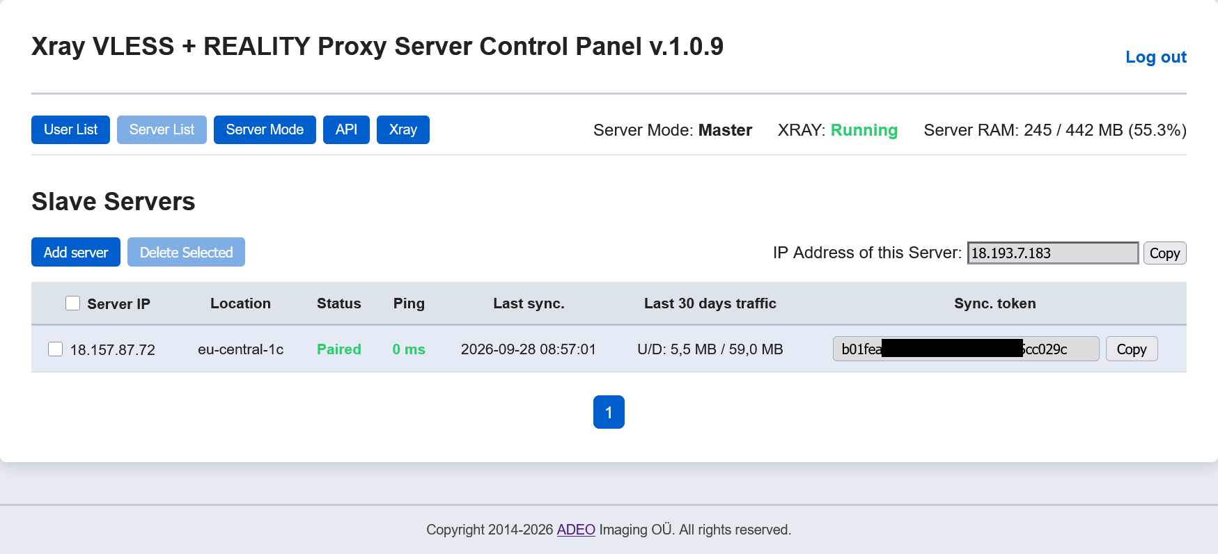Click the Server RAM usage text

[x=1055, y=130]
